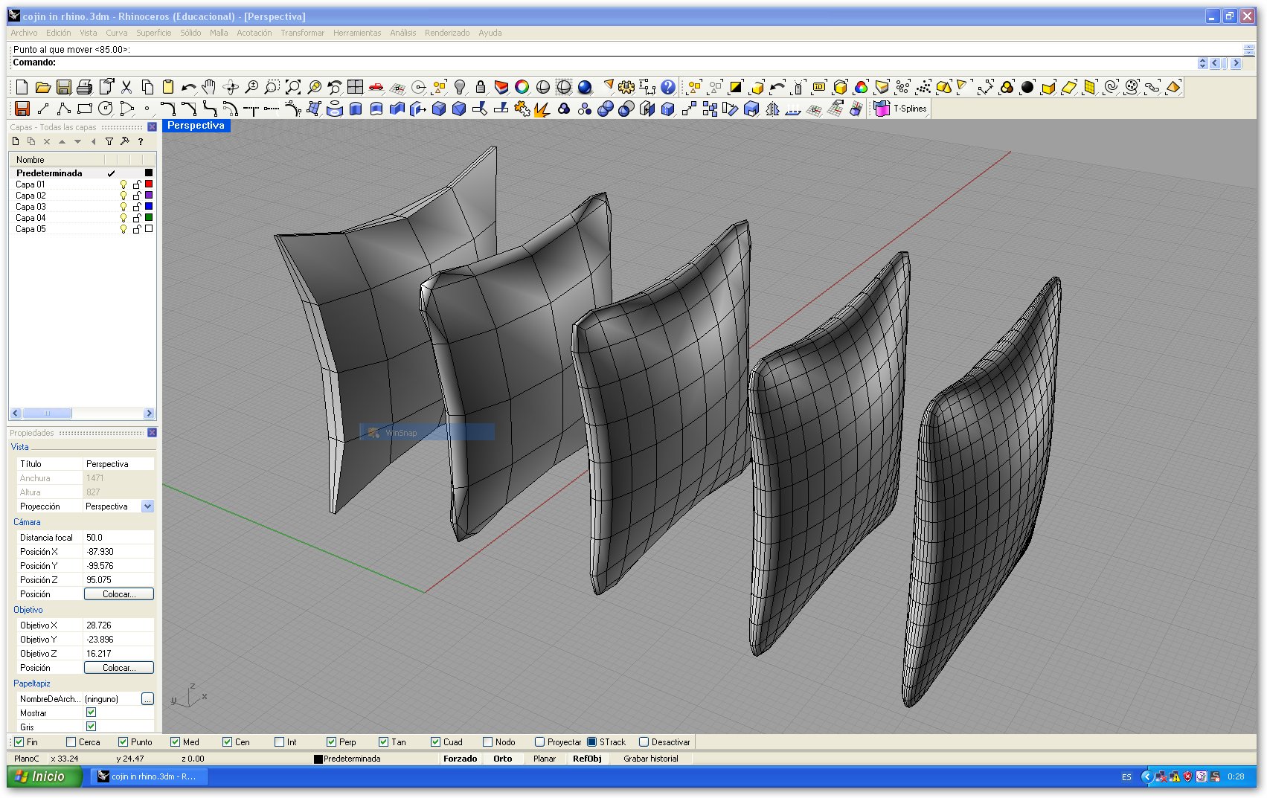Viewport: 1267px width, 798px height.
Task: Enable the Nodo object snap
Action: click(488, 742)
